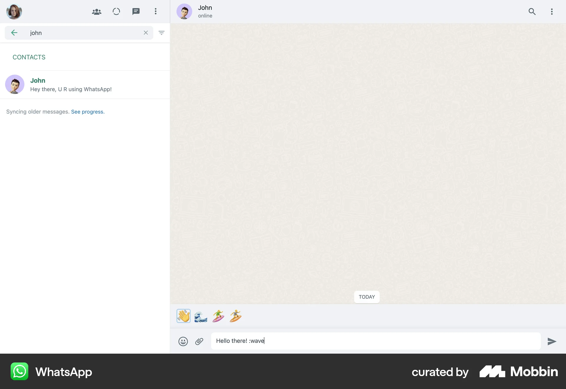Screen dimensions: 566x389
Task: Attach a file with the paperclip
Action: coord(200,341)
